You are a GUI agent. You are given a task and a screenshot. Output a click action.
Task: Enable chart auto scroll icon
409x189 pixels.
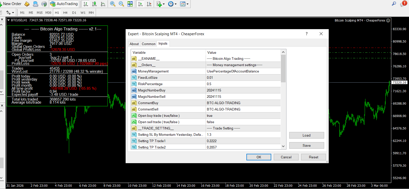pyautogui.click(x=140, y=4)
